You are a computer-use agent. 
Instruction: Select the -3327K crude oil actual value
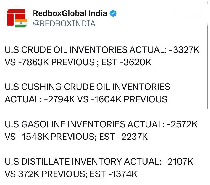pos(184,50)
